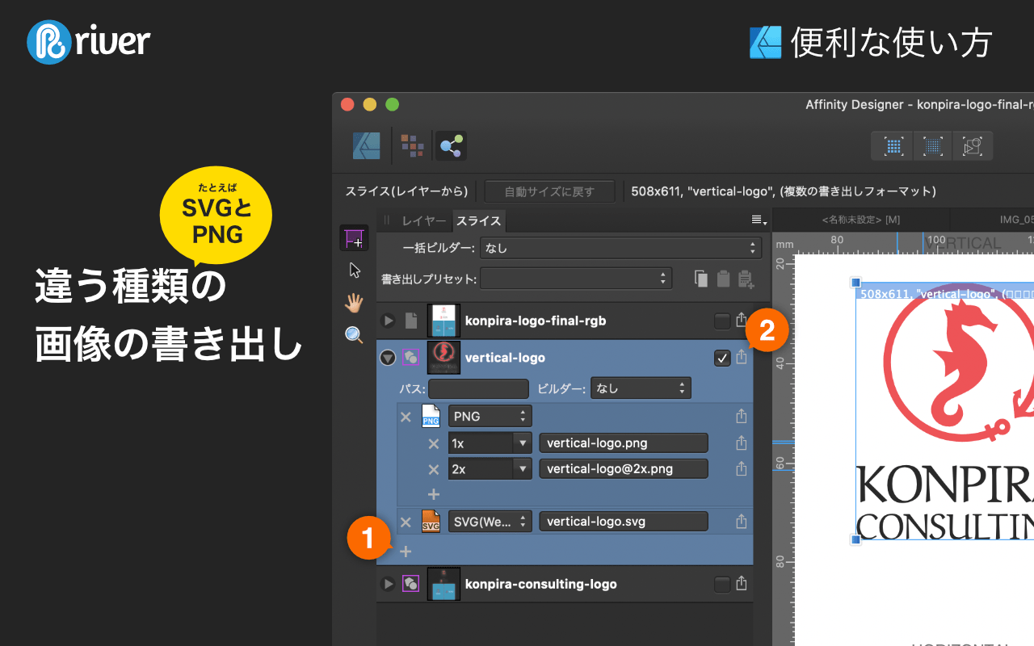Switch to the スライス tab

(x=479, y=220)
